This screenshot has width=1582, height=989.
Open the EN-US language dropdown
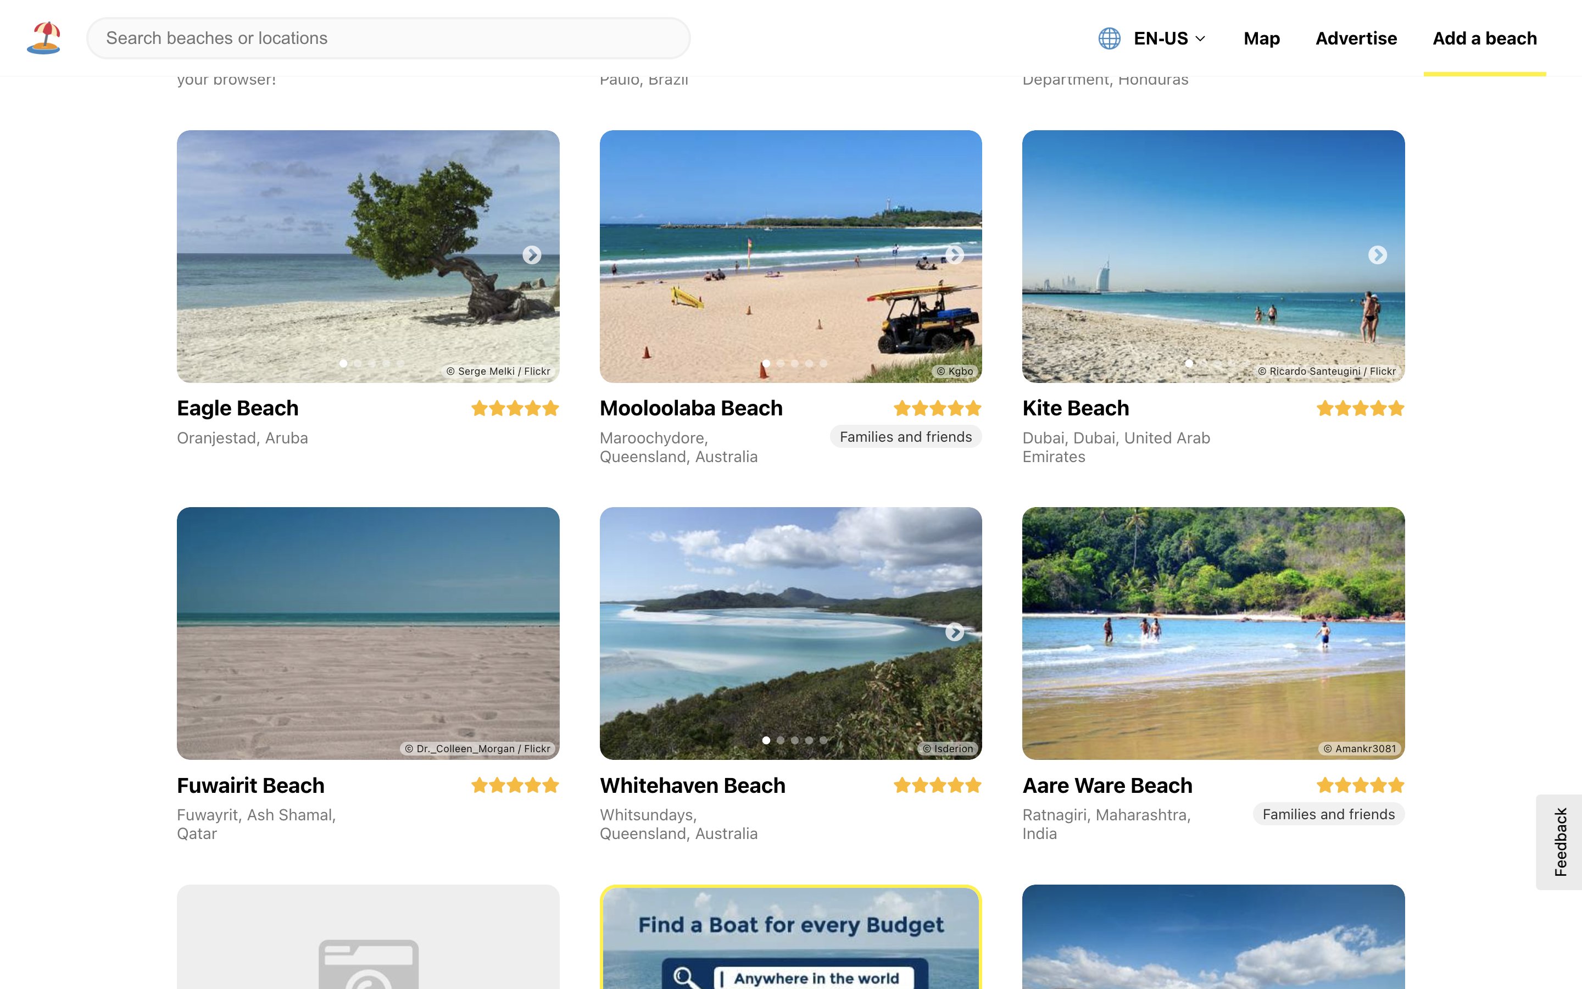(1169, 38)
